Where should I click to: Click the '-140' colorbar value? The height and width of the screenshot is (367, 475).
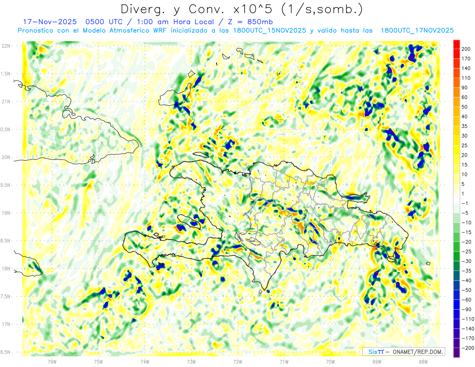pyautogui.click(x=467, y=329)
